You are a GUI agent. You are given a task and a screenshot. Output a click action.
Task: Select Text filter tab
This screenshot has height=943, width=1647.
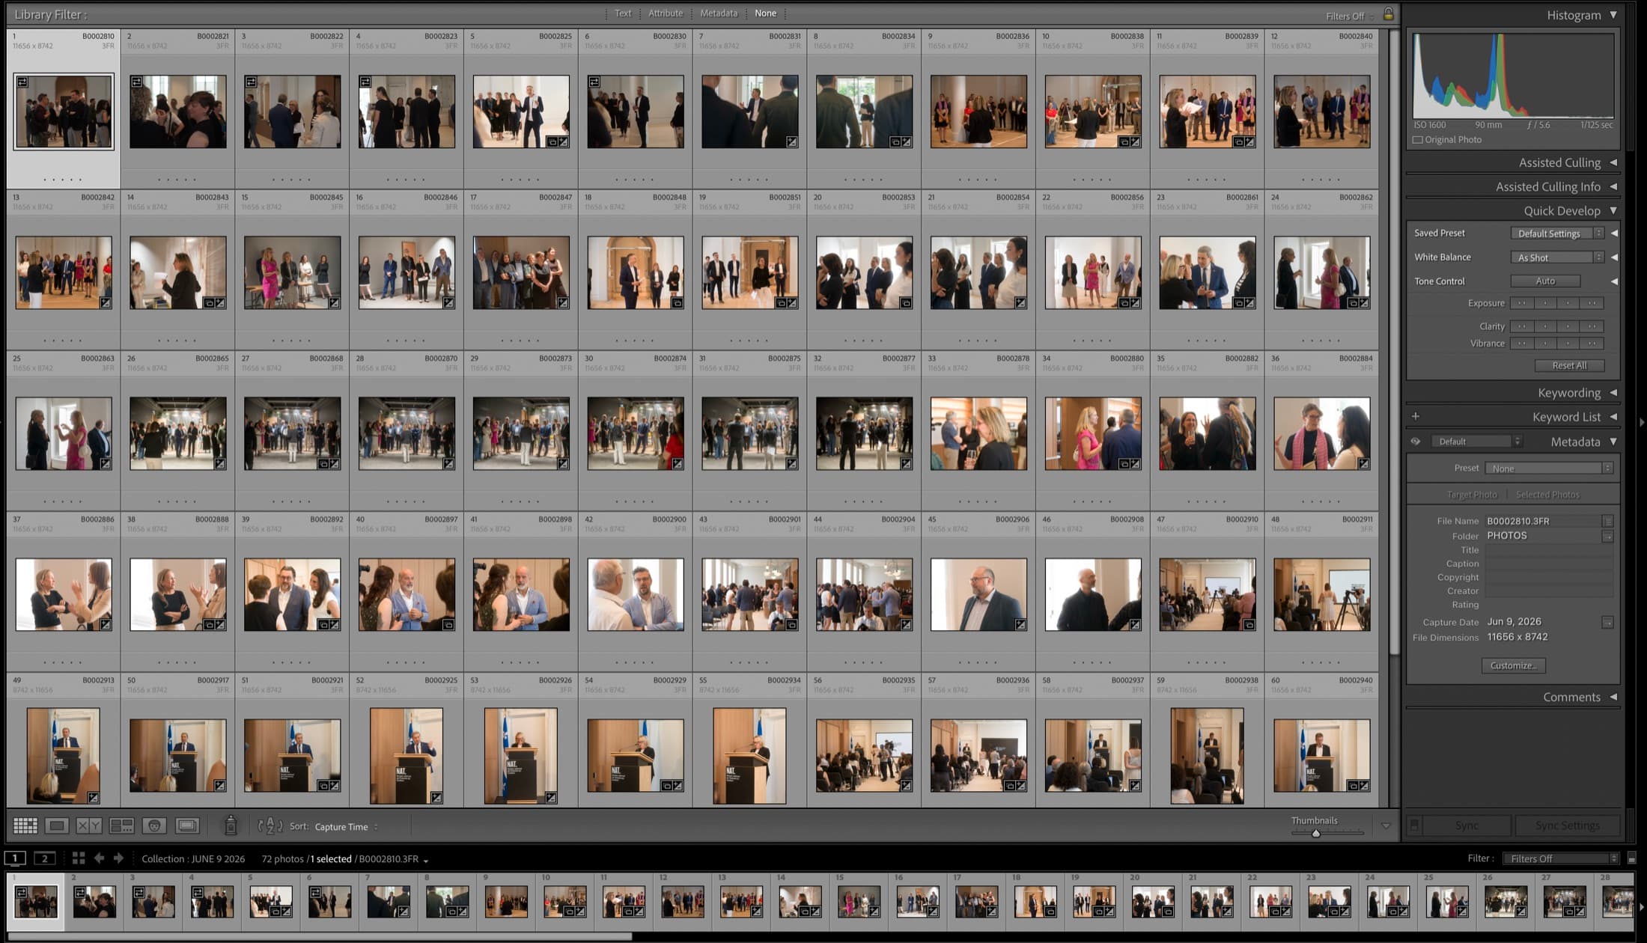point(623,13)
